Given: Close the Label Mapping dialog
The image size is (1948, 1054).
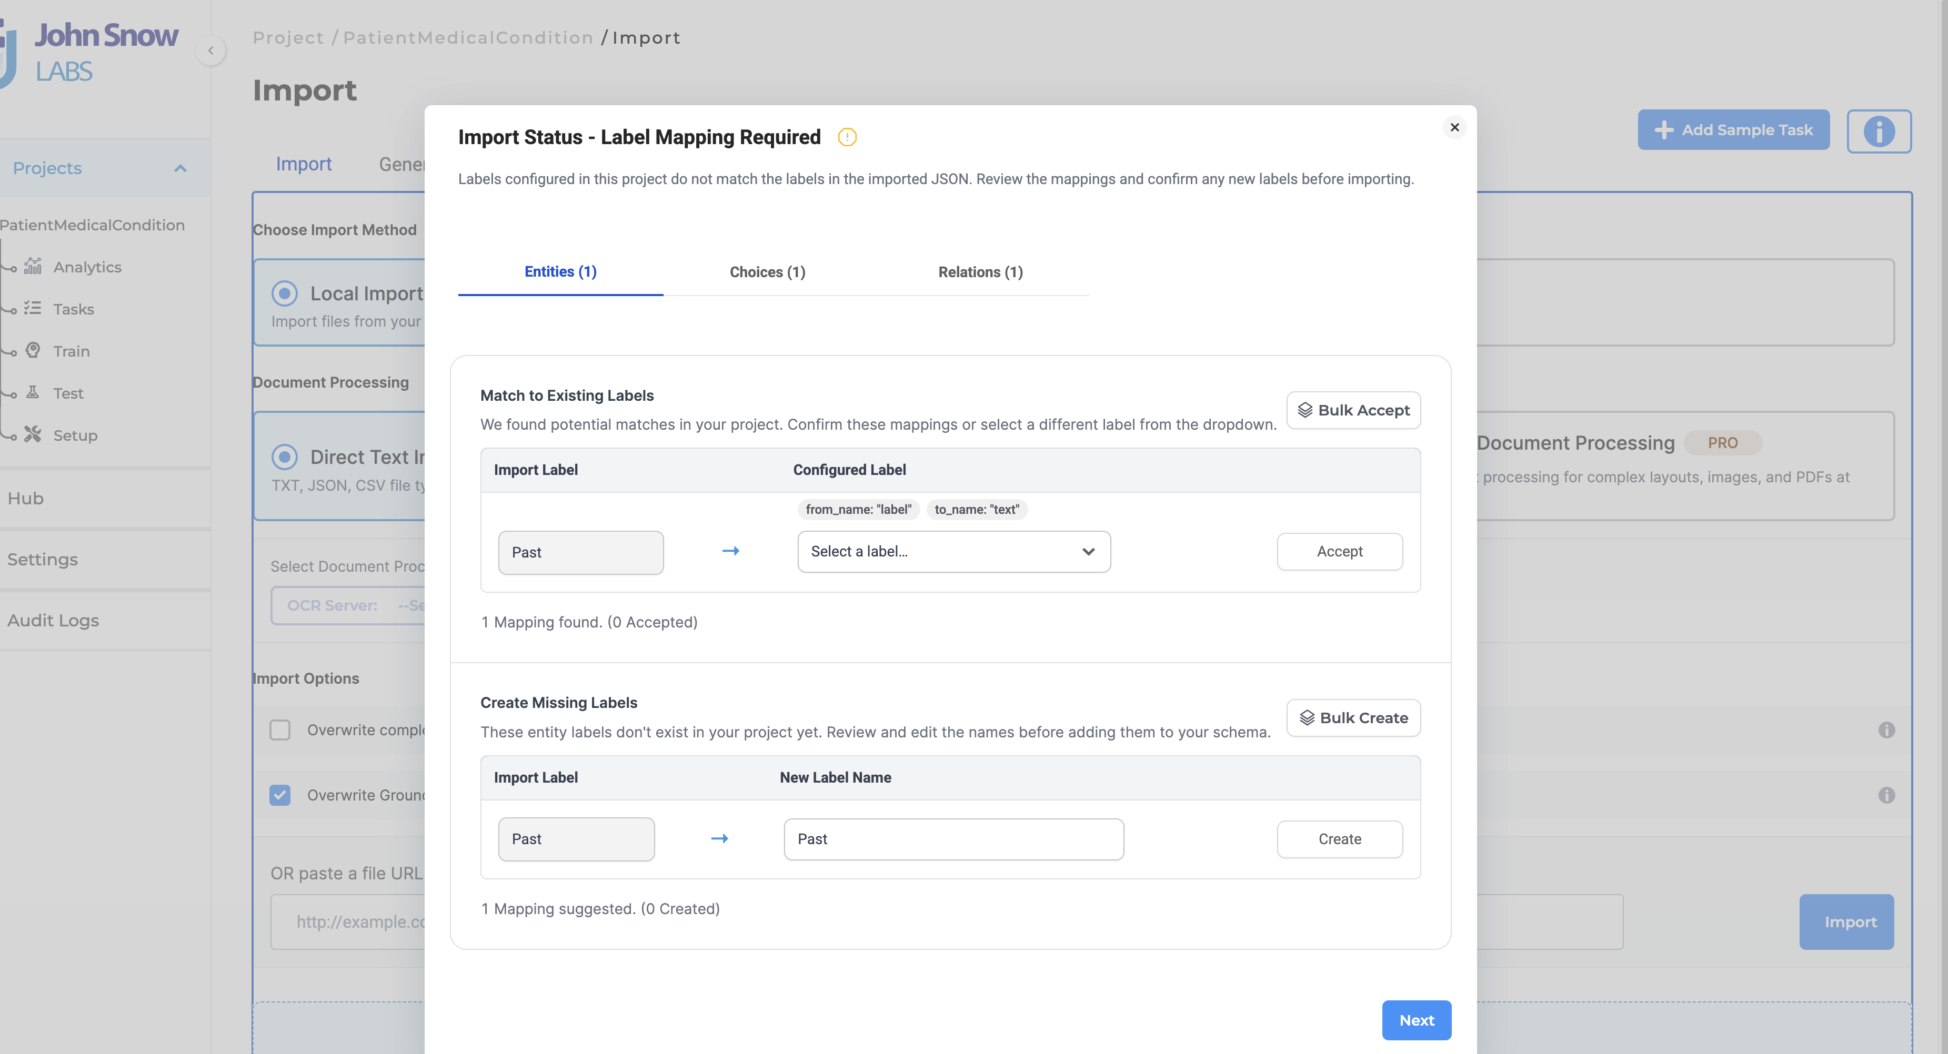Looking at the screenshot, I should [x=1454, y=127].
